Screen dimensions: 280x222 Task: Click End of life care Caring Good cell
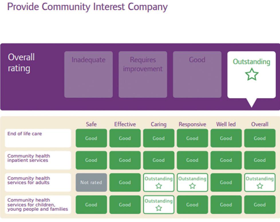pyautogui.click(x=159, y=138)
